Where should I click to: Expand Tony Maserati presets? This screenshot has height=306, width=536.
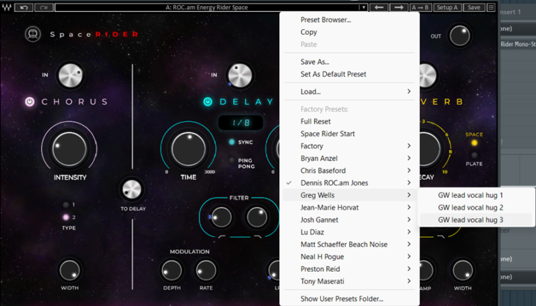click(350, 281)
